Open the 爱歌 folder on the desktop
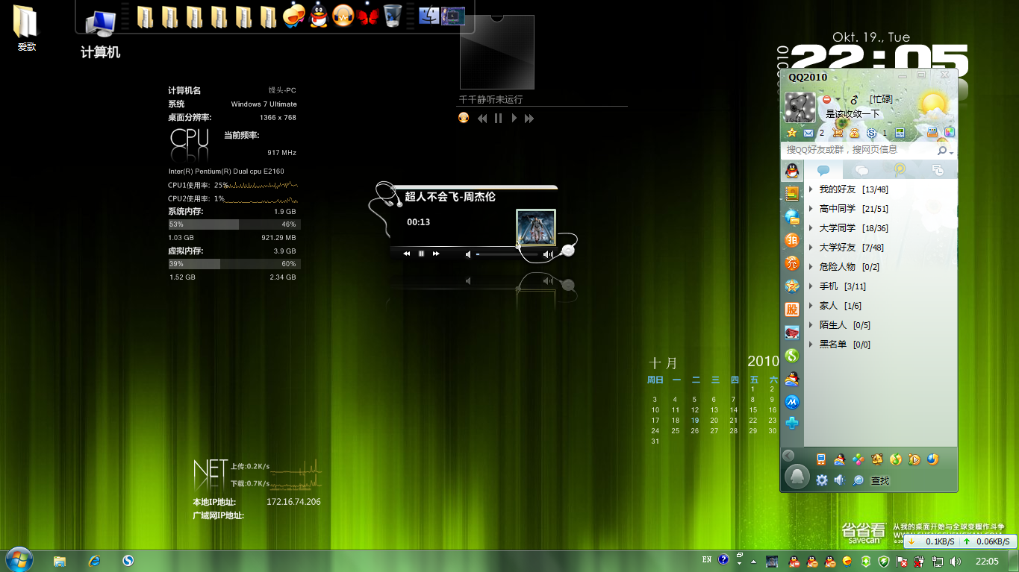 pyautogui.click(x=26, y=28)
